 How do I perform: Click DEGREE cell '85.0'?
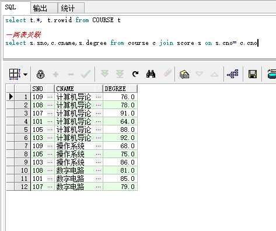[x=120, y=178]
